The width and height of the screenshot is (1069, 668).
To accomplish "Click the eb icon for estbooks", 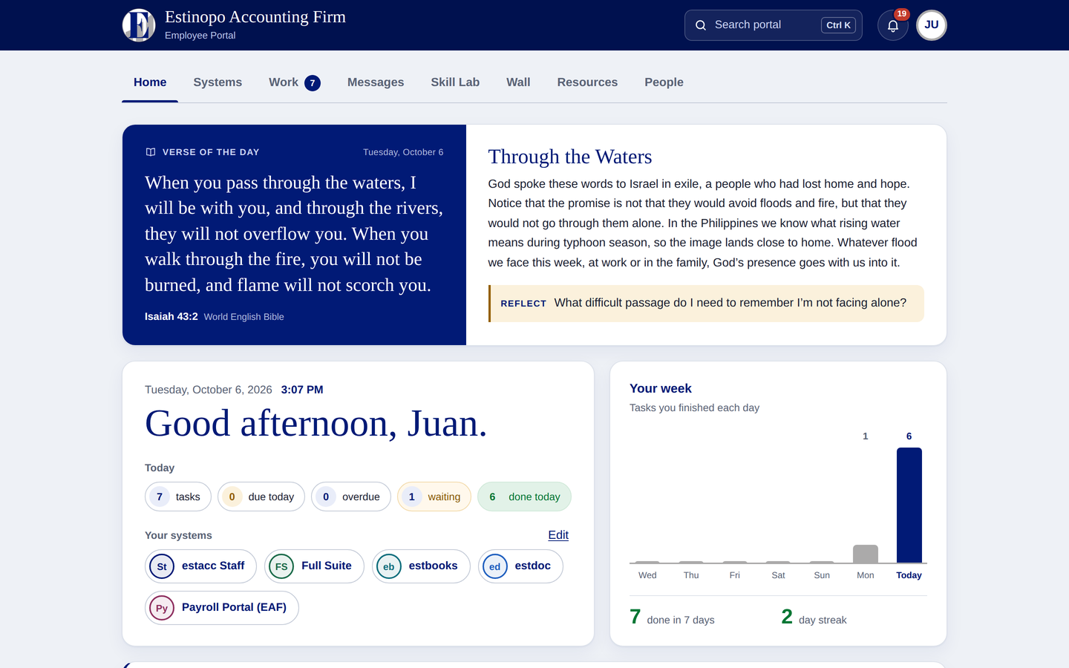I will click(x=389, y=566).
